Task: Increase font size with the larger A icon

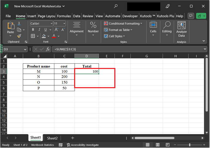Action: 57,30
